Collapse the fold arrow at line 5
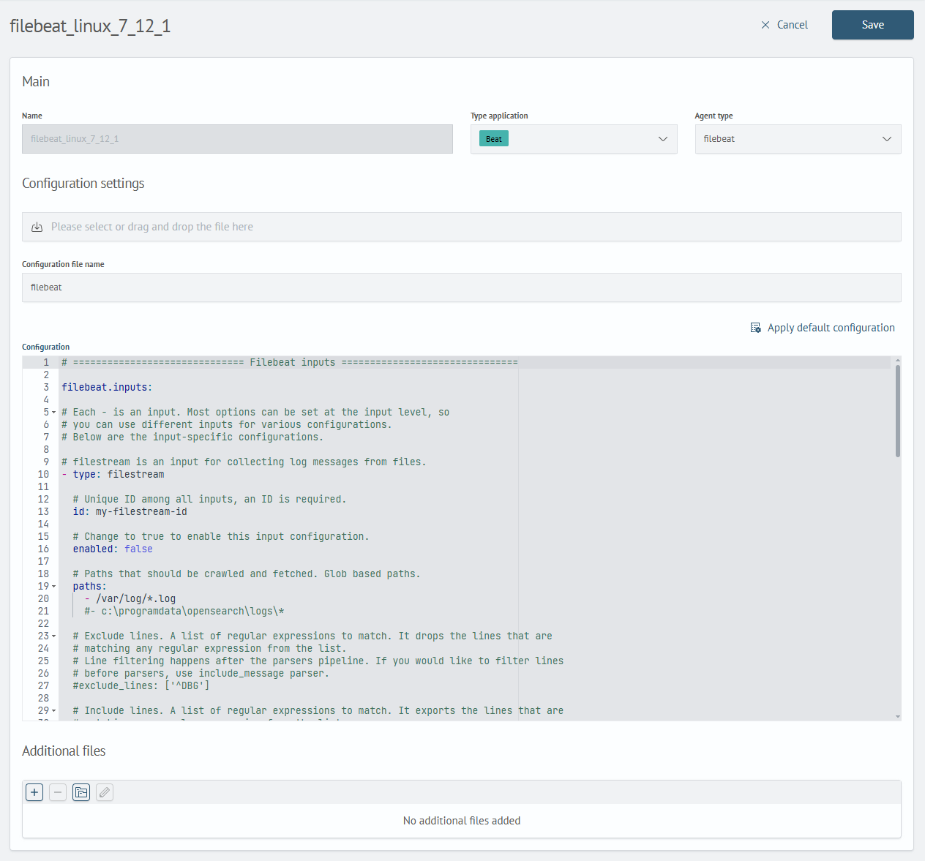Screen dimensions: 925x861 [x=53, y=413]
